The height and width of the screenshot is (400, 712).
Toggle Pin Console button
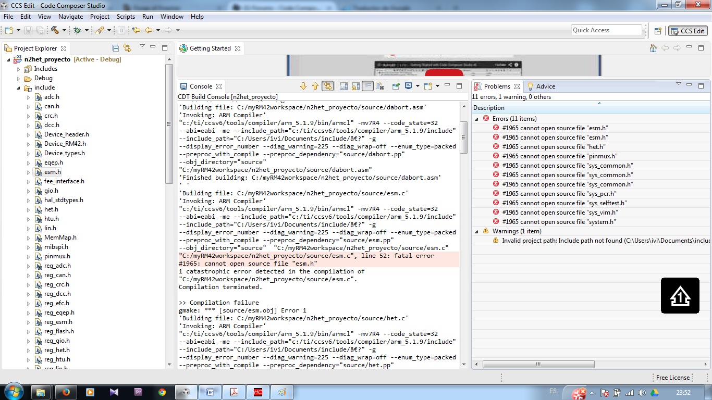[396, 86]
